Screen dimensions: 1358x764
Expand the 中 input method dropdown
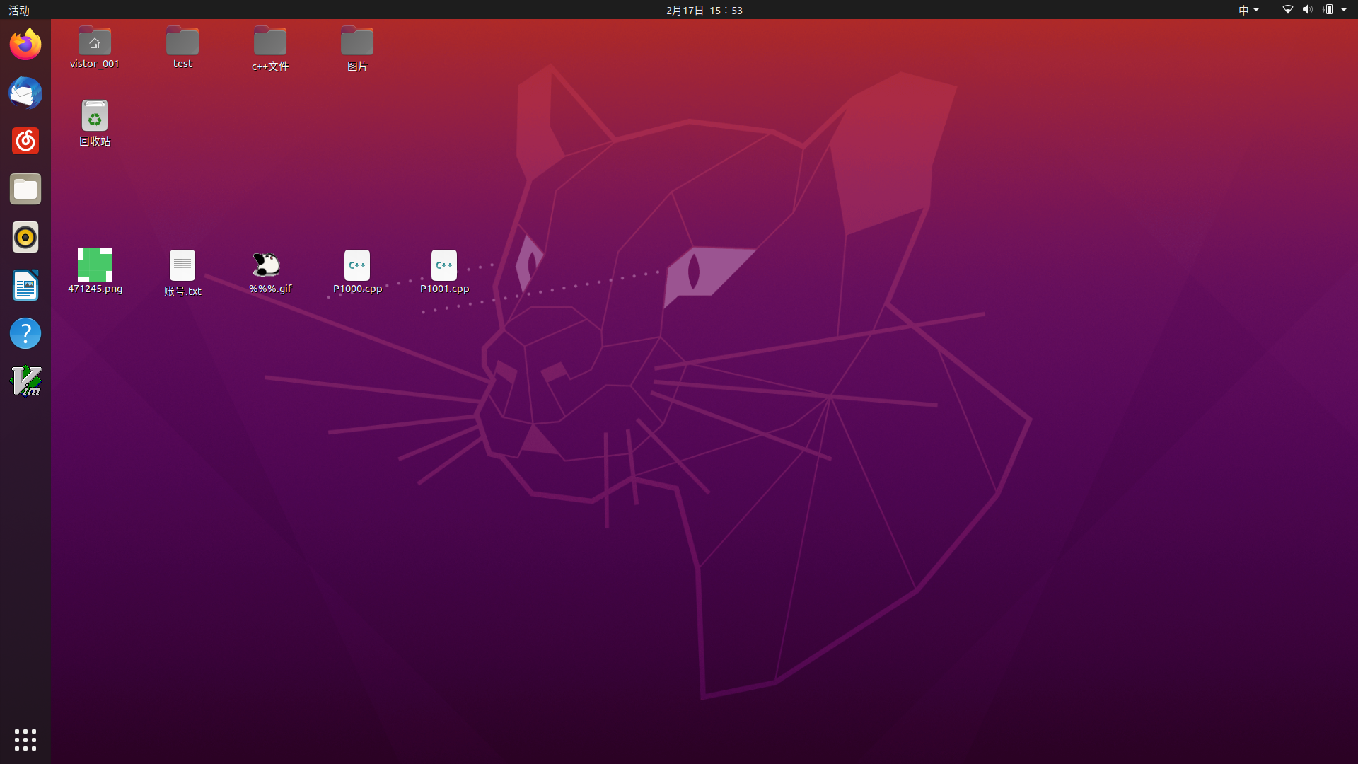click(x=1248, y=10)
